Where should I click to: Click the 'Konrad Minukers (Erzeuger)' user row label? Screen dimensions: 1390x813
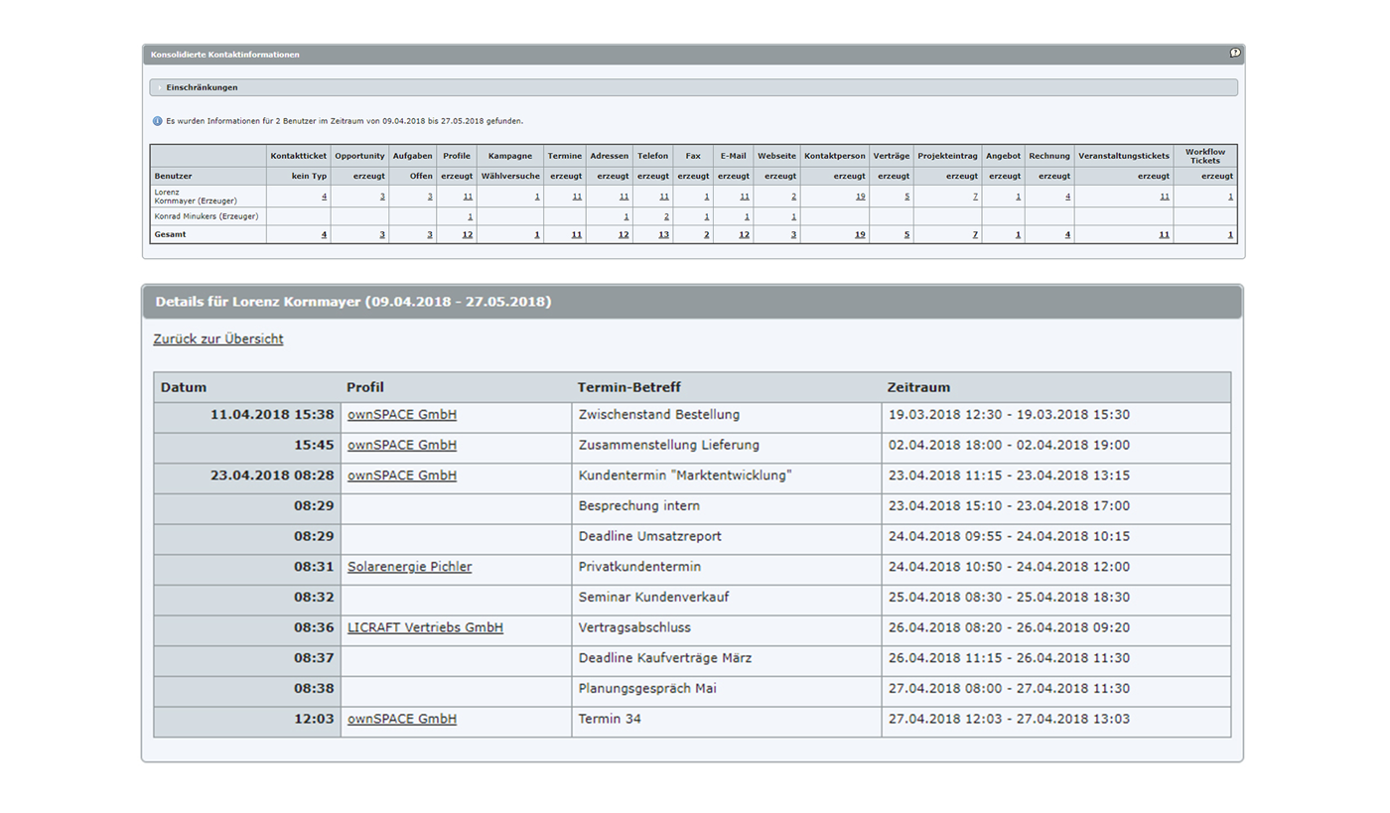[x=207, y=215]
